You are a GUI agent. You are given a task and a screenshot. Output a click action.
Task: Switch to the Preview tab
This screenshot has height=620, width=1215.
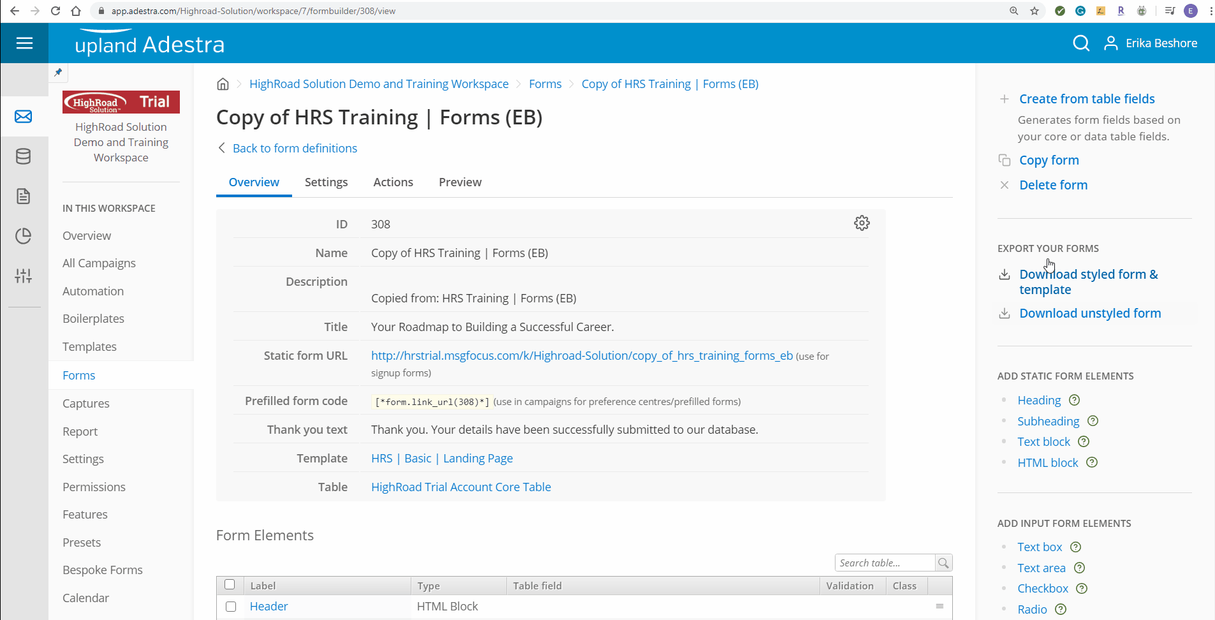coord(460,182)
